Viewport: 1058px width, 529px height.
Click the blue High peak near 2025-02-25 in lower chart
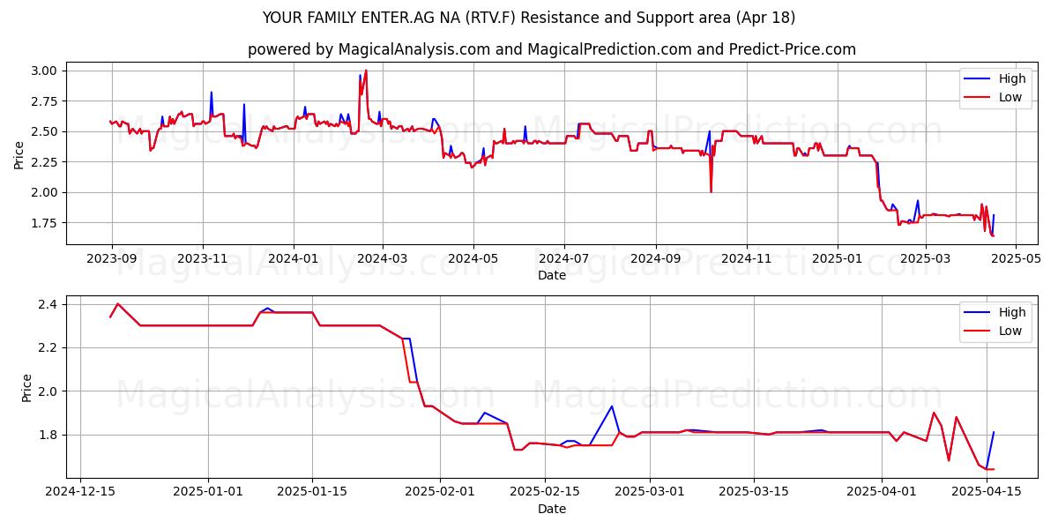pos(612,406)
